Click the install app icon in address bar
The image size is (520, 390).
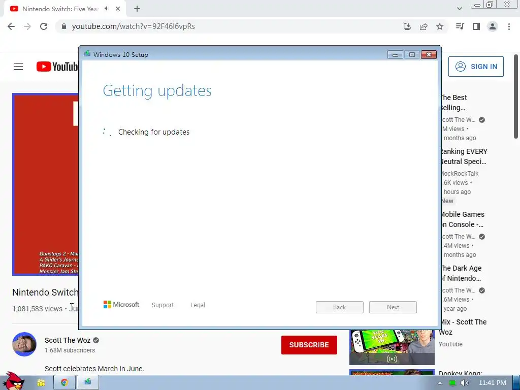point(407,26)
